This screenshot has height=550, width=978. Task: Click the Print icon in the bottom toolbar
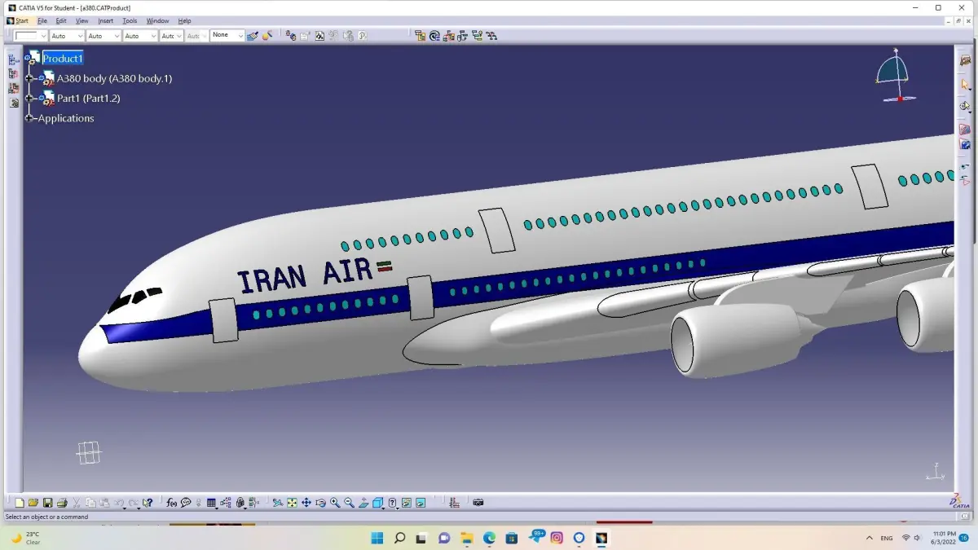tap(62, 503)
